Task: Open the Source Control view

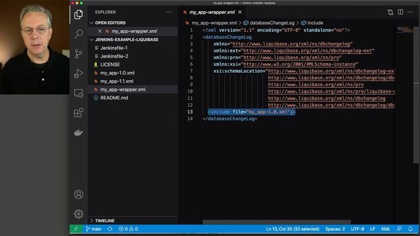Action: pos(79,54)
